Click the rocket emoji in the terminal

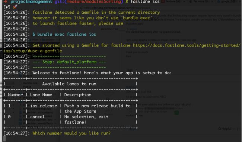point(15,7)
